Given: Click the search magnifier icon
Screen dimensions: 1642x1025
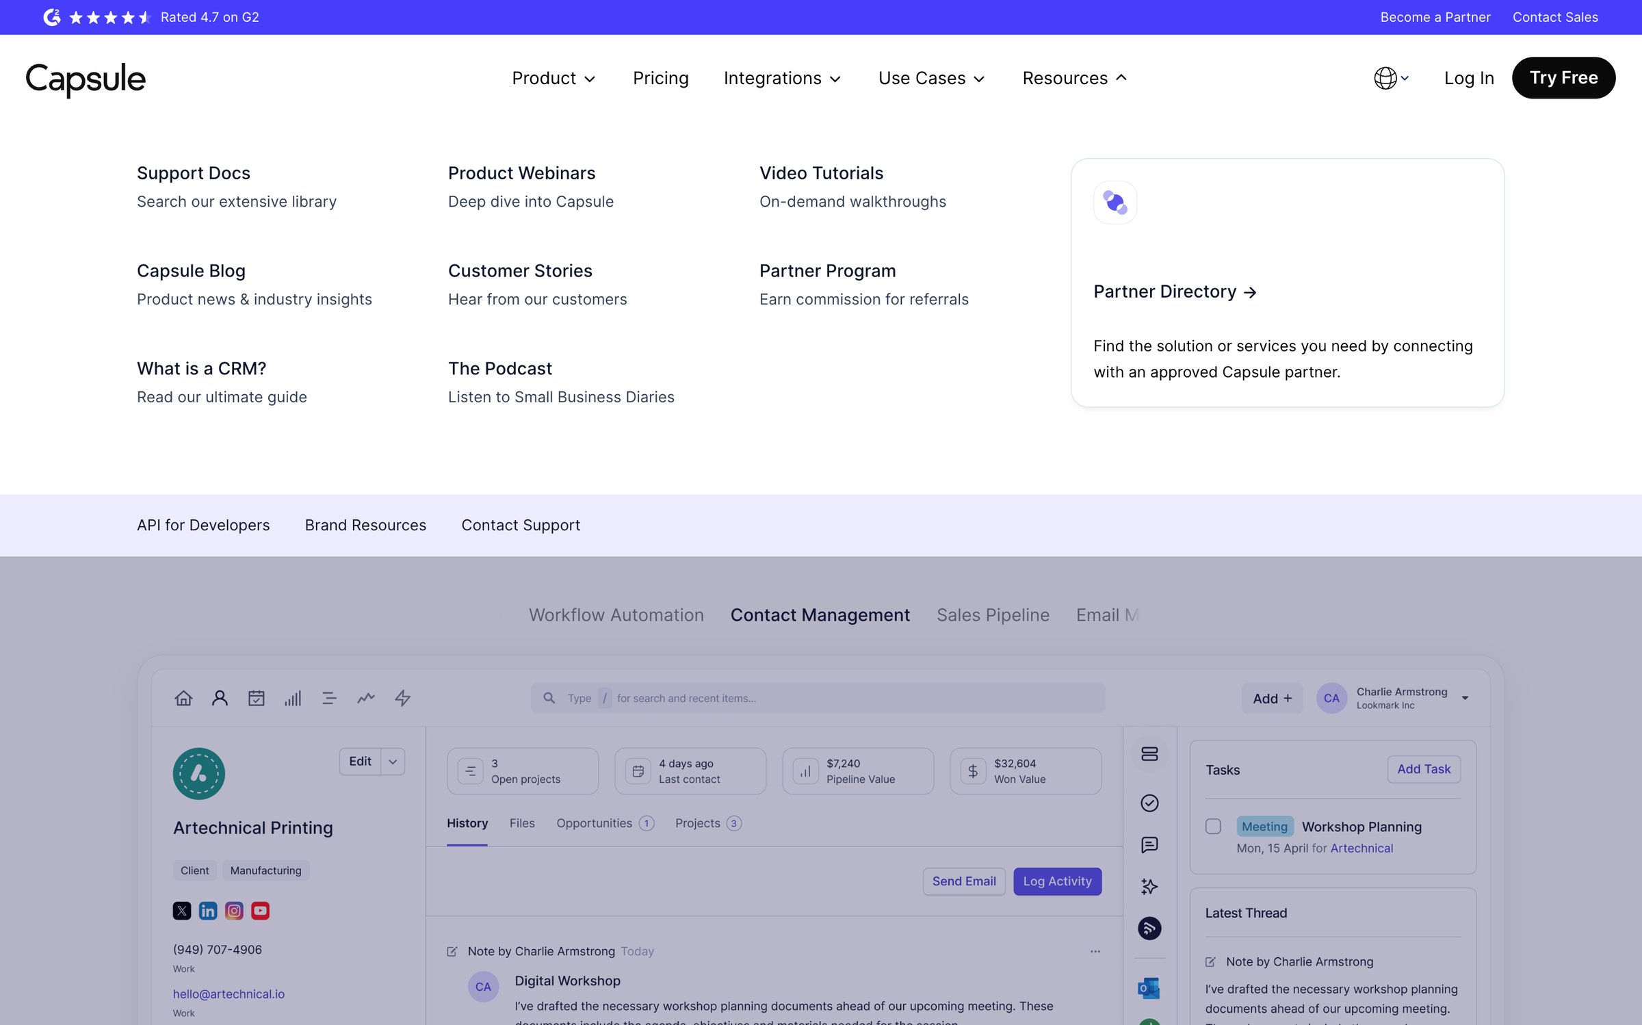Looking at the screenshot, I should (549, 698).
